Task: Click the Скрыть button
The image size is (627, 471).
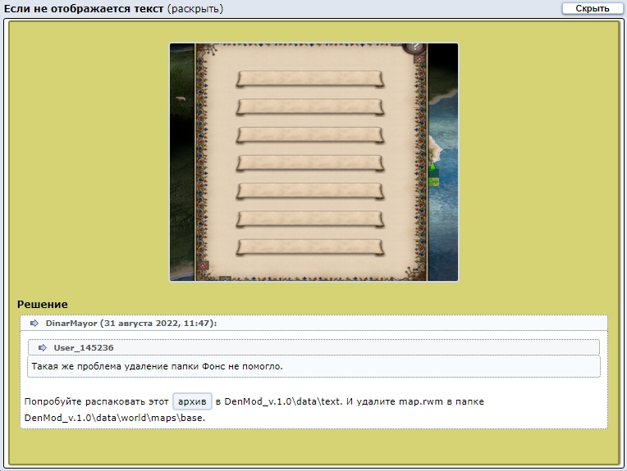Action: pos(592,8)
